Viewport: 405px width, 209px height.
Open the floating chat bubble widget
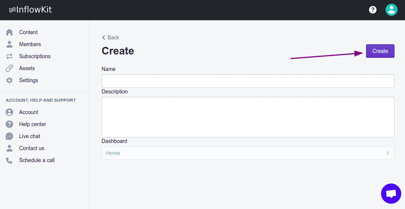(391, 194)
